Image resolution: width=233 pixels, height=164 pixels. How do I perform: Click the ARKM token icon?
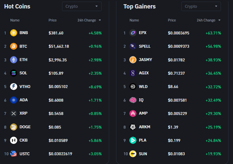pos(133,127)
